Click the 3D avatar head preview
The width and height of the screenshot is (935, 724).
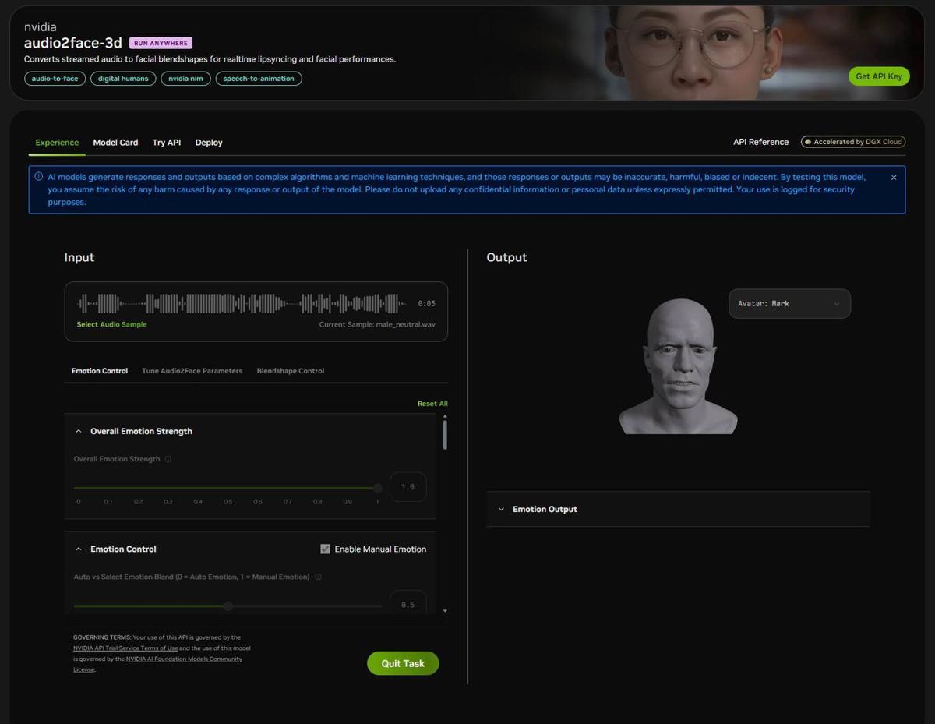[678, 366]
